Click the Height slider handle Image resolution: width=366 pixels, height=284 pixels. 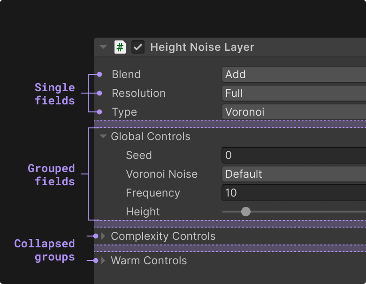(x=245, y=212)
